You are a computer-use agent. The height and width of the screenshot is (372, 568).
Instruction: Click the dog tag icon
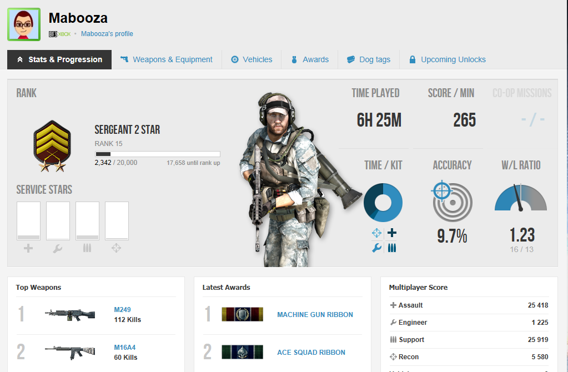click(351, 59)
